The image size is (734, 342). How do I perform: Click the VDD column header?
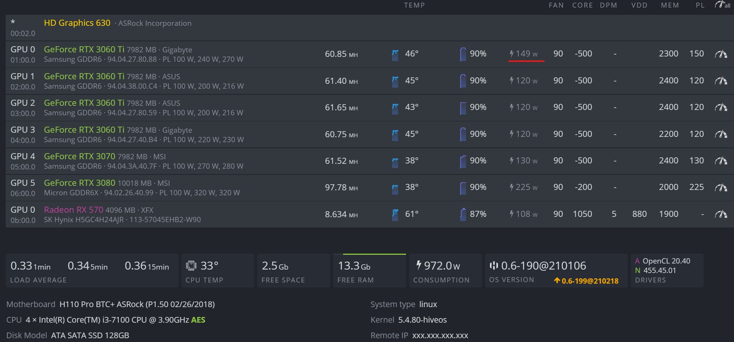coord(639,5)
